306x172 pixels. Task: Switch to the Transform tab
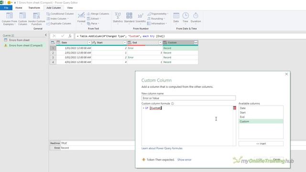tap(34, 8)
